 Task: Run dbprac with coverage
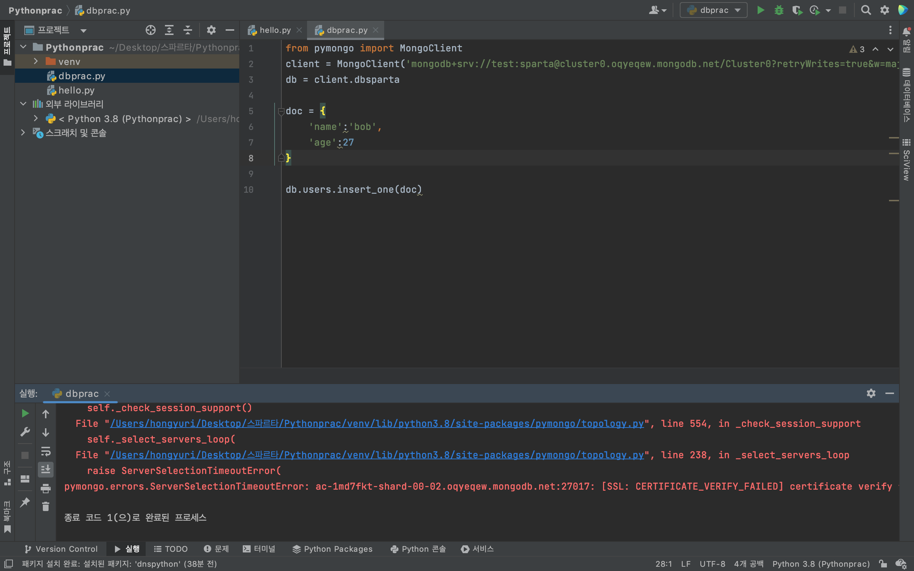point(797,10)
